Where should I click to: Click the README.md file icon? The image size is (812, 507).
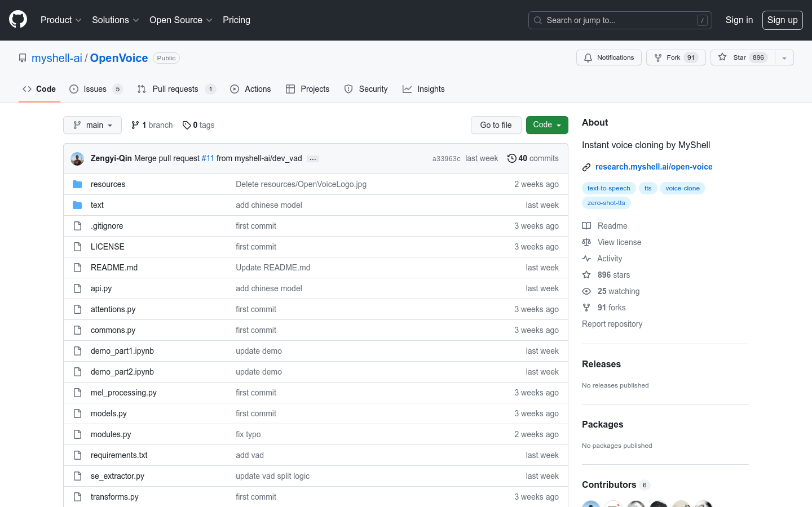click(x=77, y=268)
